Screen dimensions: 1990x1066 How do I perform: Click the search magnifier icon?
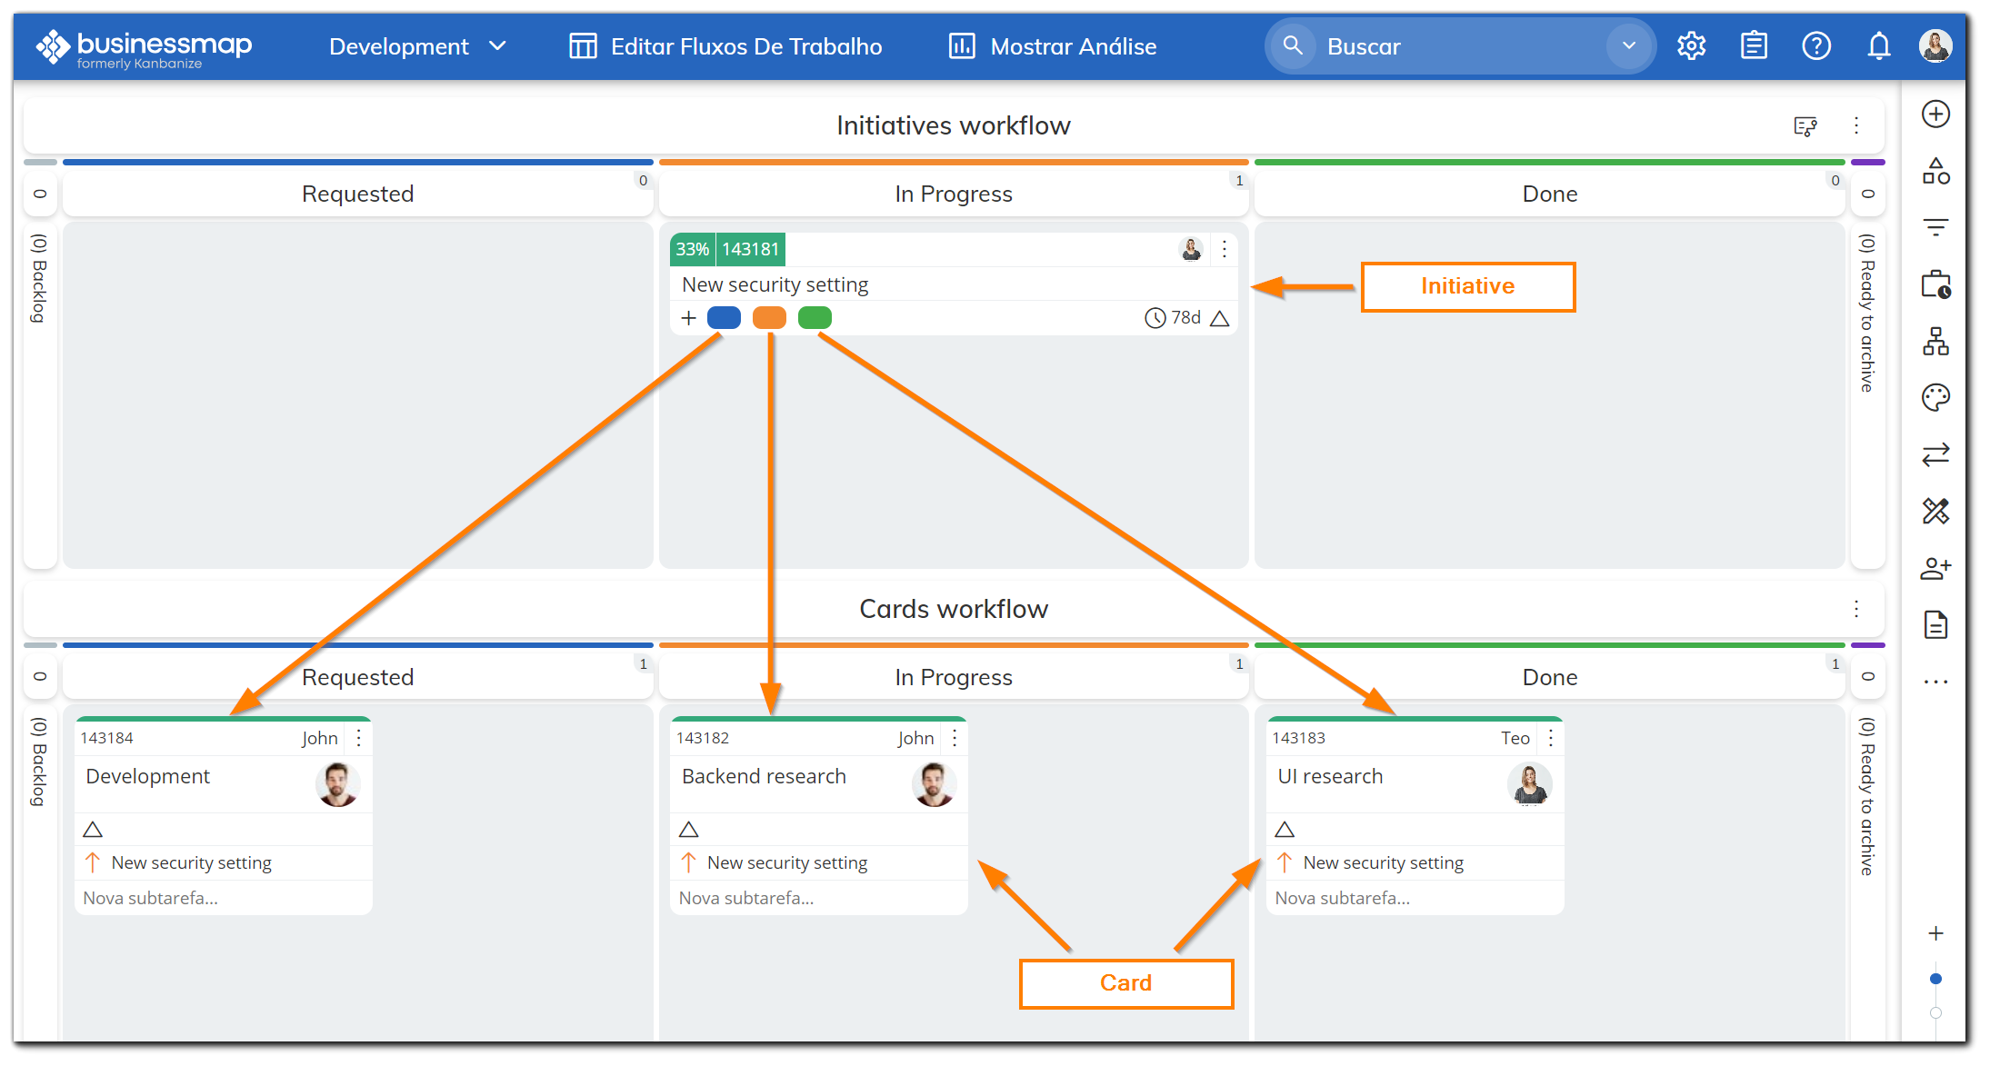pos(1293,45)
